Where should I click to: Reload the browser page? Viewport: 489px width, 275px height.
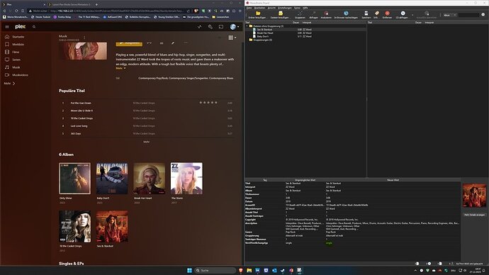coord(16,11)
